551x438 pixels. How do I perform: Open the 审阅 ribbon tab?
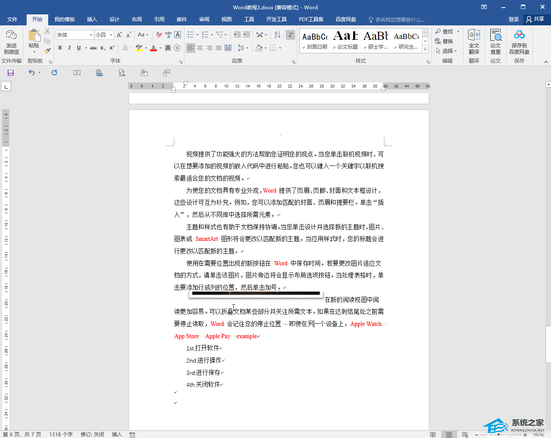pos(204,19)
